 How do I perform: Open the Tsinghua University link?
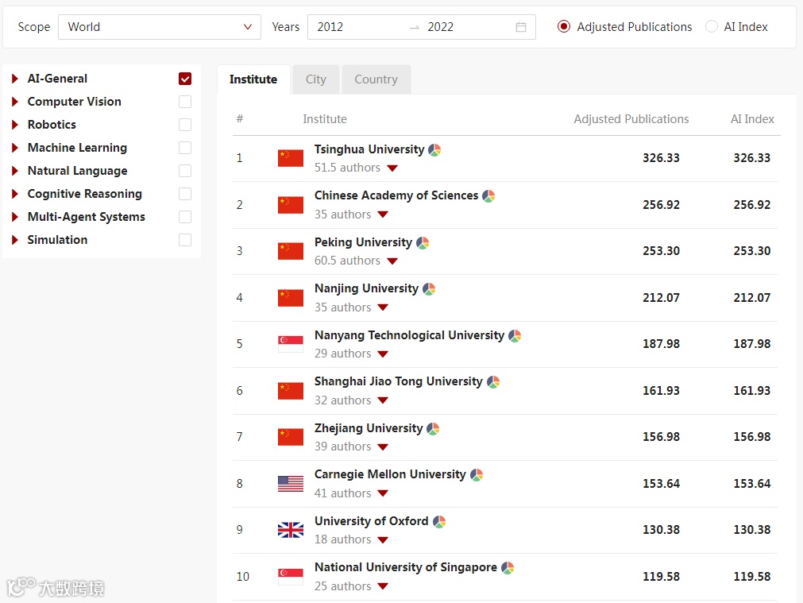coord(369,149)
